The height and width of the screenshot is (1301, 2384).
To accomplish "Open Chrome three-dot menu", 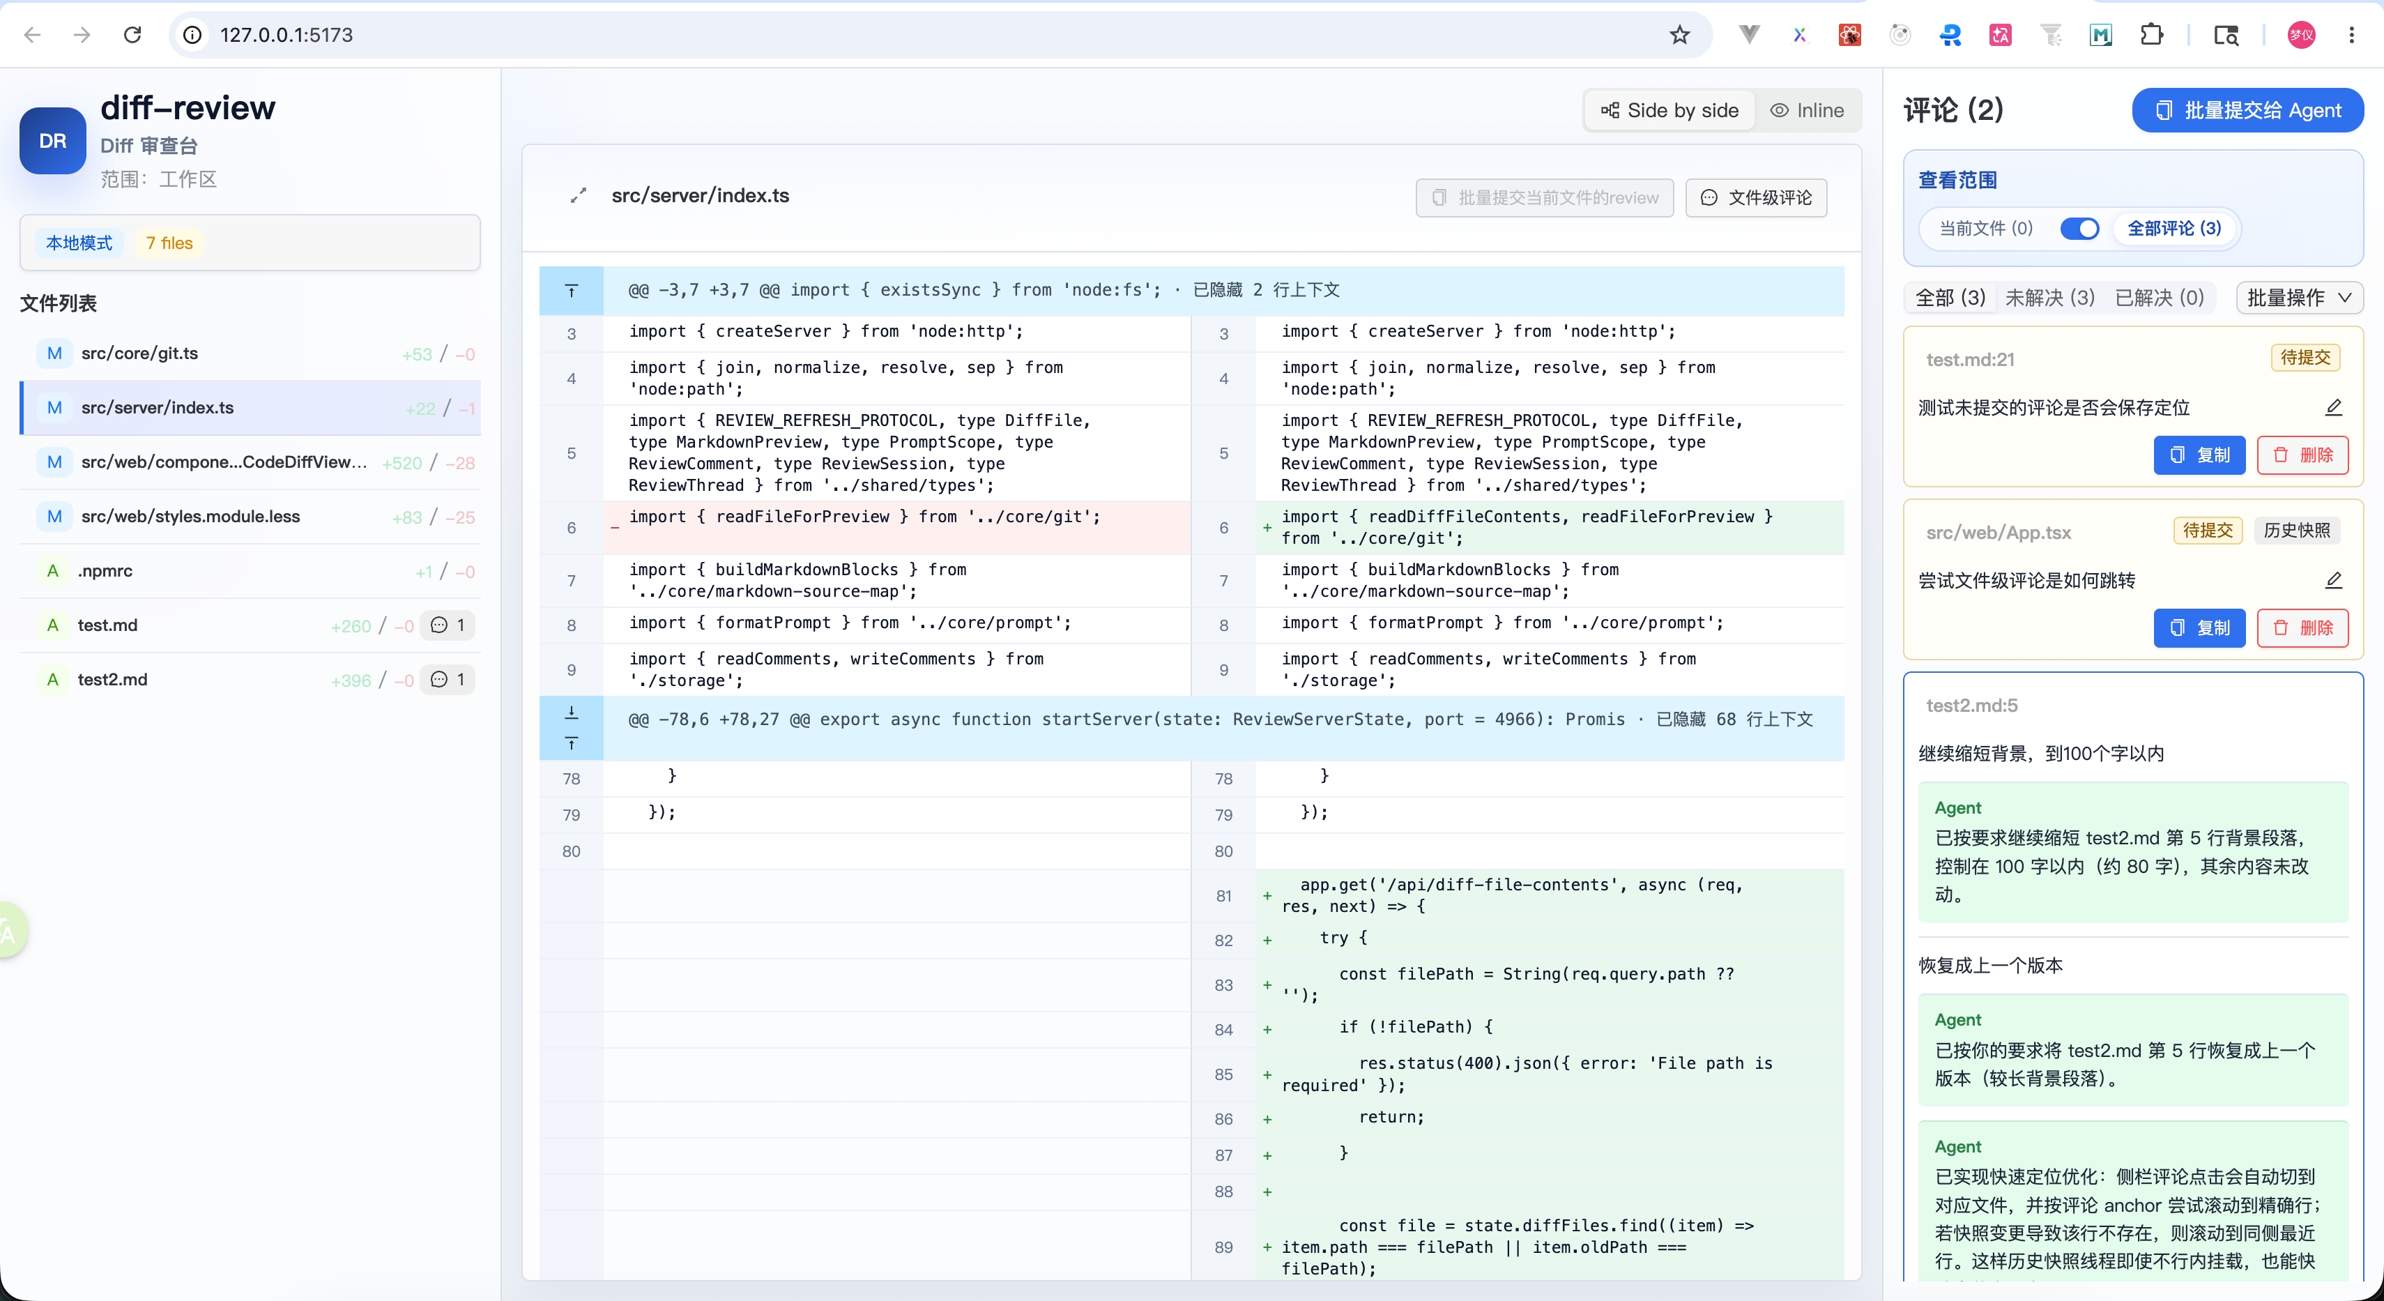I will (x=2352, y=35).
